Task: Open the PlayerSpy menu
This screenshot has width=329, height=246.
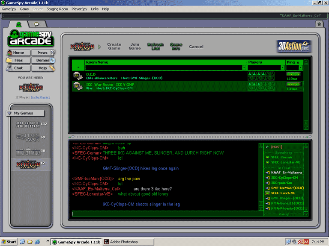Action: point(79,9)
